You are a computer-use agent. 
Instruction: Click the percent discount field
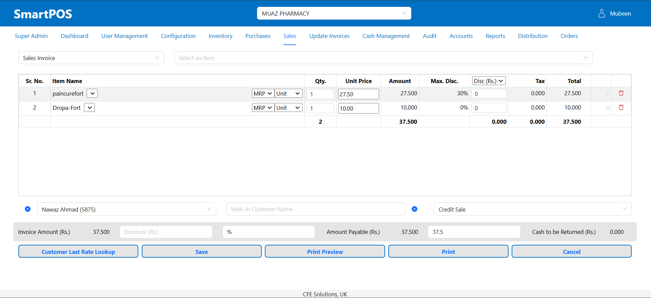[x=269, y=232]
